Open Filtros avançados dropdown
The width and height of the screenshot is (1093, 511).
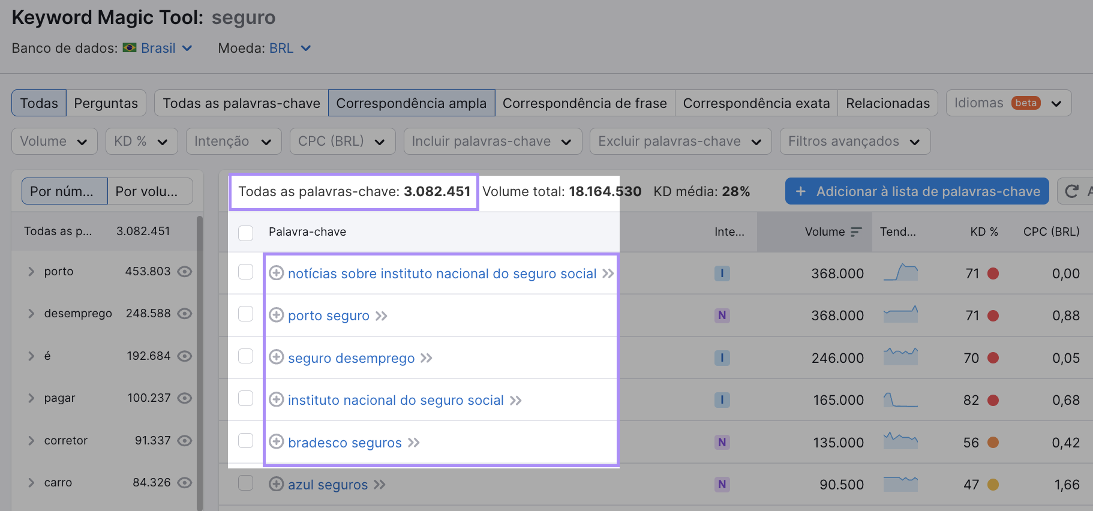(855, 142)
